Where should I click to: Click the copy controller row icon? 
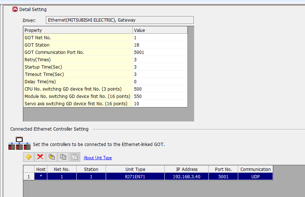(x=63, y=157)
